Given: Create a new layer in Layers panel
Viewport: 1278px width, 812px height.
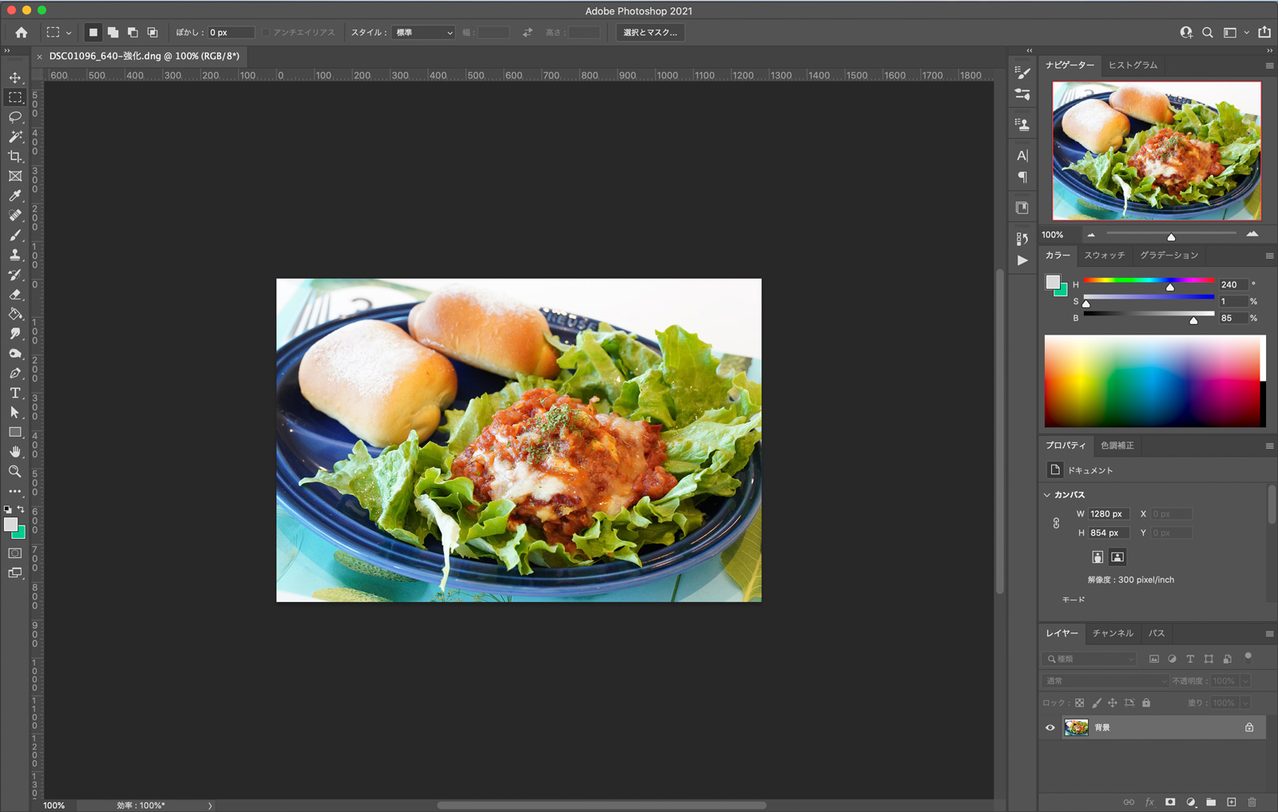Looking at the screenshot, I should 1231,802.
